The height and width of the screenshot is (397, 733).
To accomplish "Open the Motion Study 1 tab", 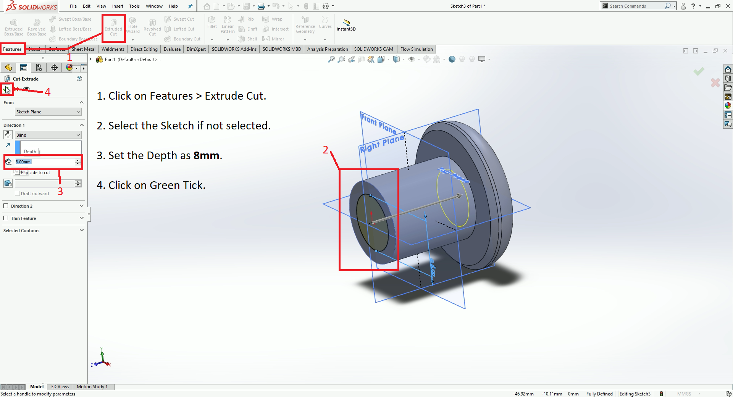I will pyautogui.click(x=92, y=387).
